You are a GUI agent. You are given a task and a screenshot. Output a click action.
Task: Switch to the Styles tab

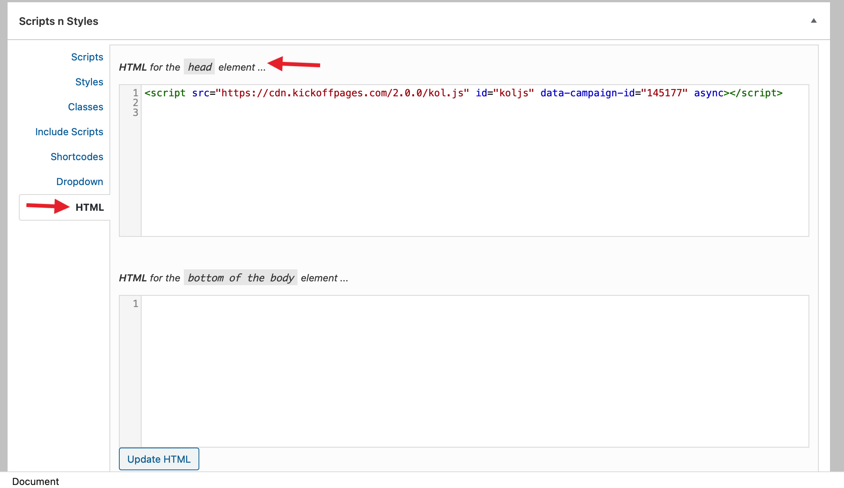(89, 82)
